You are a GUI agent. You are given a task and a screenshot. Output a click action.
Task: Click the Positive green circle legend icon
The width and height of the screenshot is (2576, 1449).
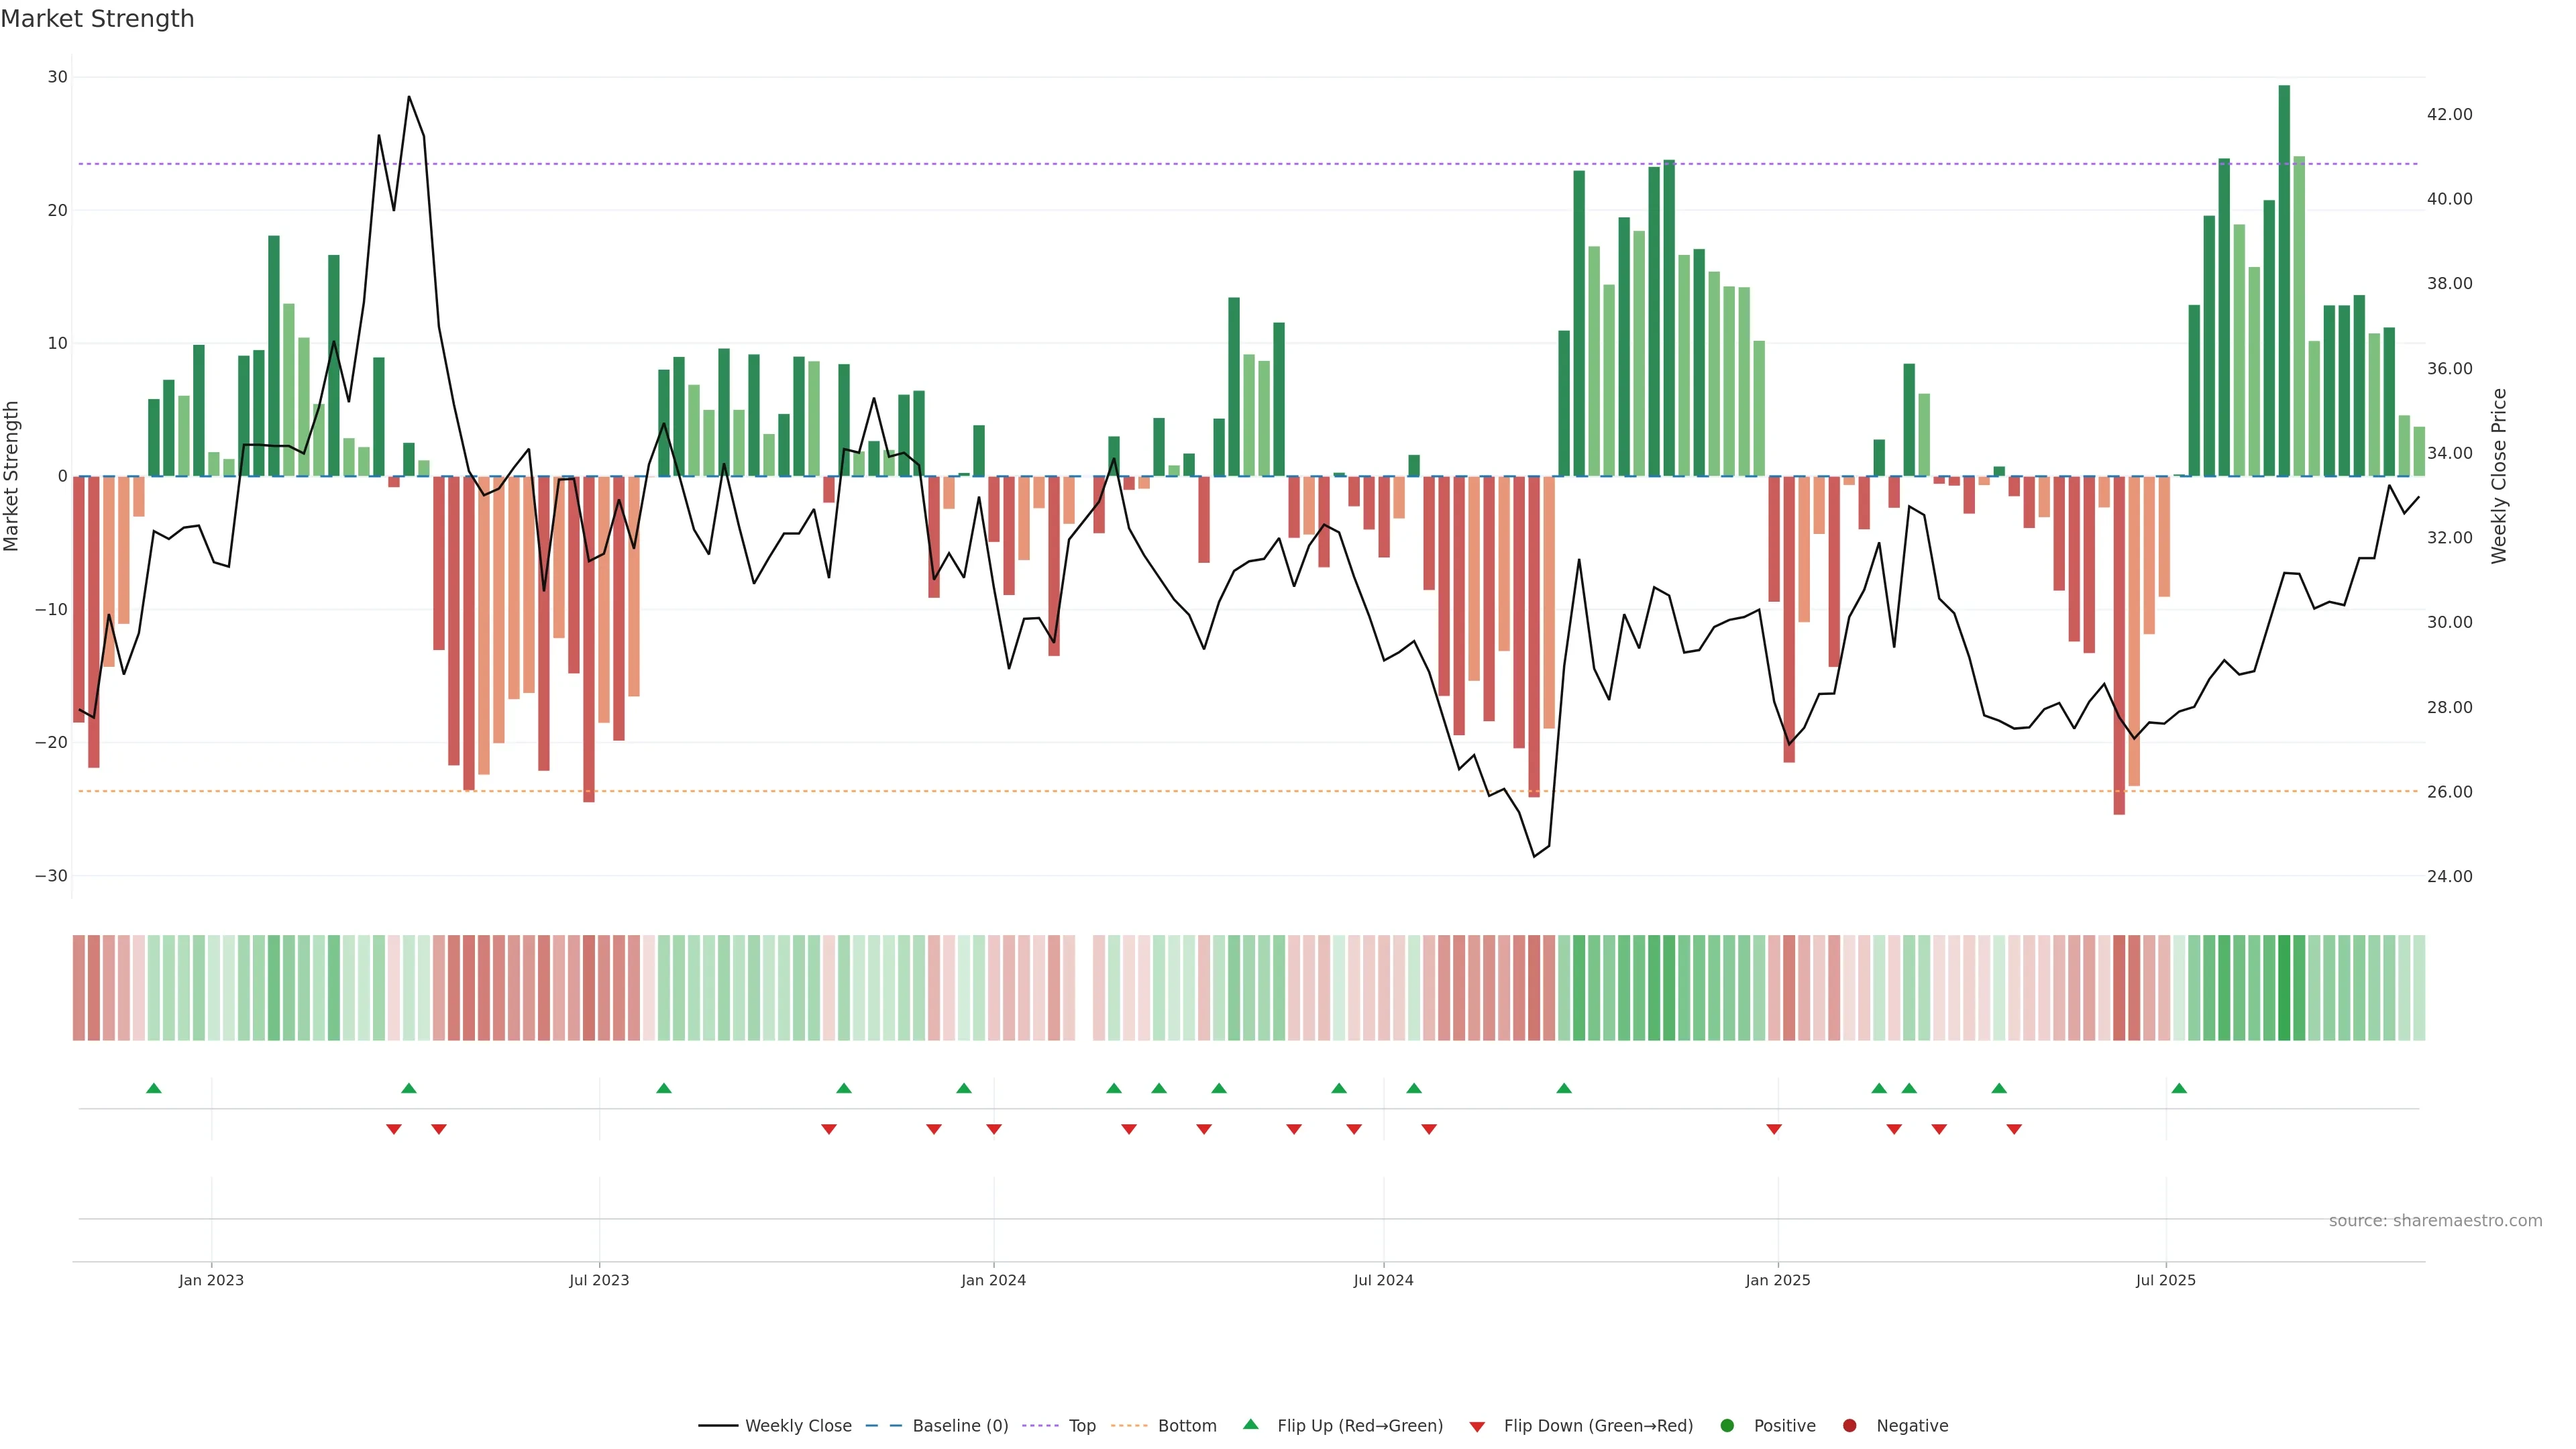[1727, 1425]
